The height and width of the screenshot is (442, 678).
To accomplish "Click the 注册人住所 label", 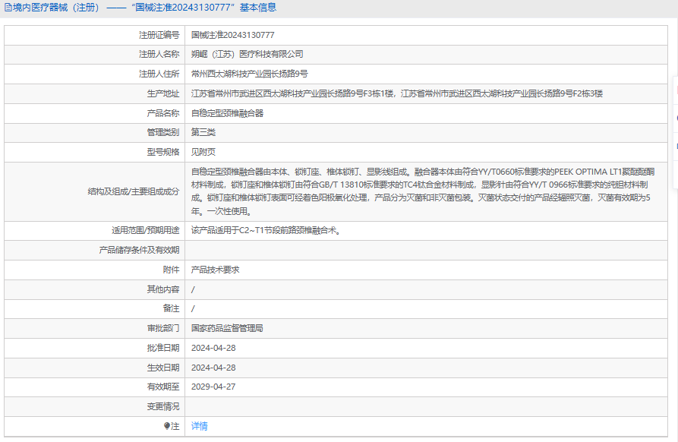I will point(159,74).
